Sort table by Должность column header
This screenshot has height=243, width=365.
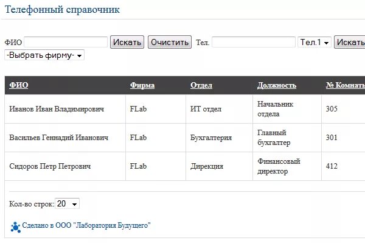click(277, 85)
